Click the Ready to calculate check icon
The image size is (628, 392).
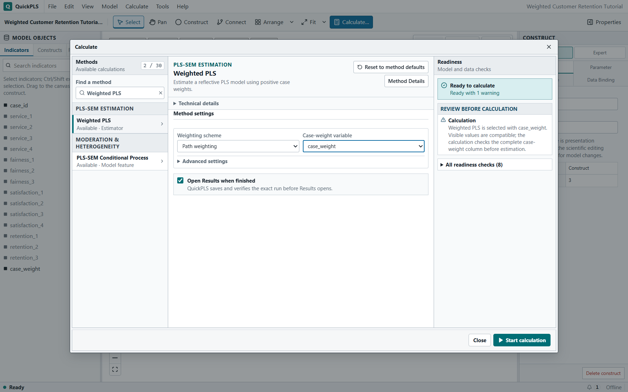[x=444, y=85]
